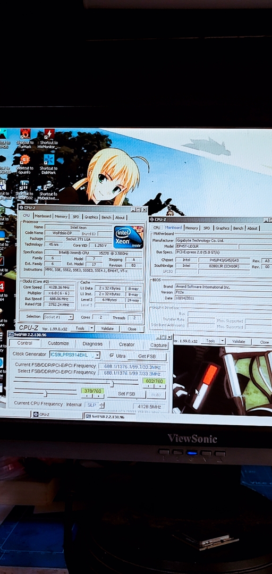Image resolution: width=272 pixels, height=574 pixels.
Task: Click the Wolfdale-DP code name field
Action: tap(62, 233)
